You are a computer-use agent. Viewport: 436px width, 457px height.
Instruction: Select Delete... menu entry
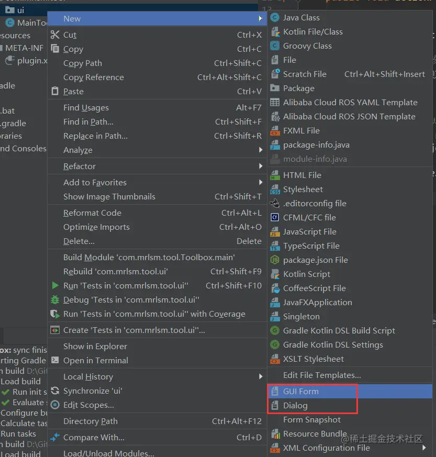157,241
